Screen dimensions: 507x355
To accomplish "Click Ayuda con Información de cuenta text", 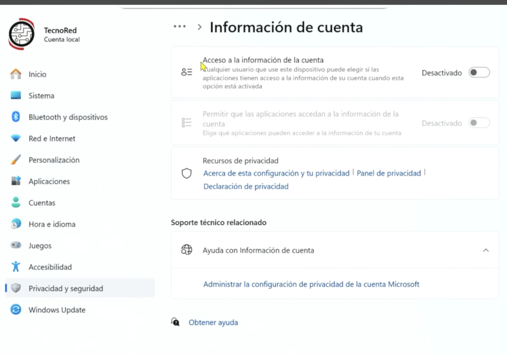I will [x=258, y=250].
